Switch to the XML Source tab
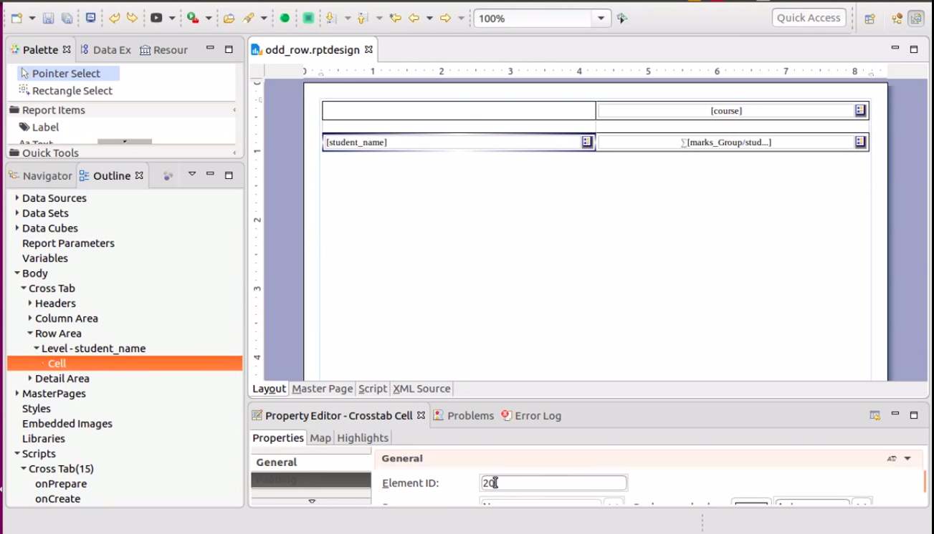 [x=421, y=389]
